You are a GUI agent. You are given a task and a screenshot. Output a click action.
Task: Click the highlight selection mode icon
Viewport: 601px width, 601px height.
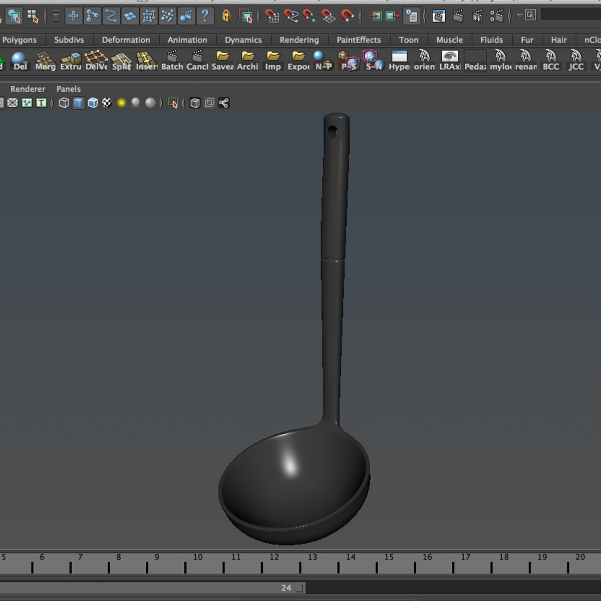(x=246, y=16)
